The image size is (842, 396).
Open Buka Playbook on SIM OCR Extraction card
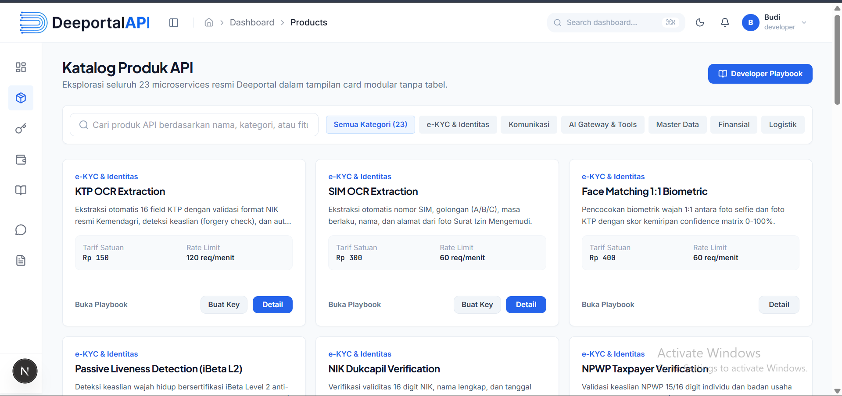355,304
